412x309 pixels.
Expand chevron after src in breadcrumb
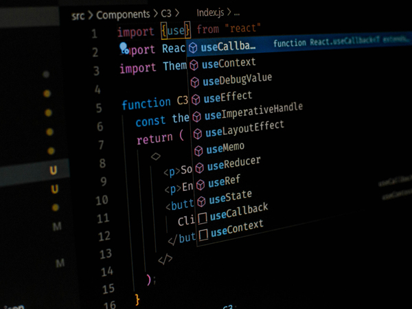pyautogui.click(x=91, y=16)
